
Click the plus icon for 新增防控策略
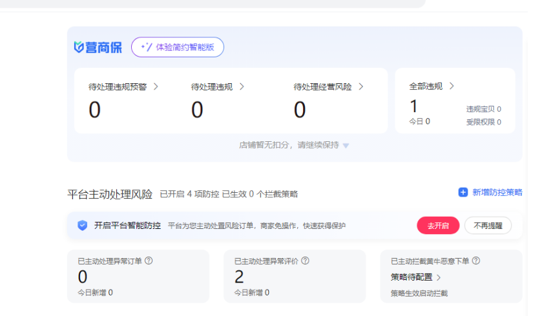click(x=463, y=192)
